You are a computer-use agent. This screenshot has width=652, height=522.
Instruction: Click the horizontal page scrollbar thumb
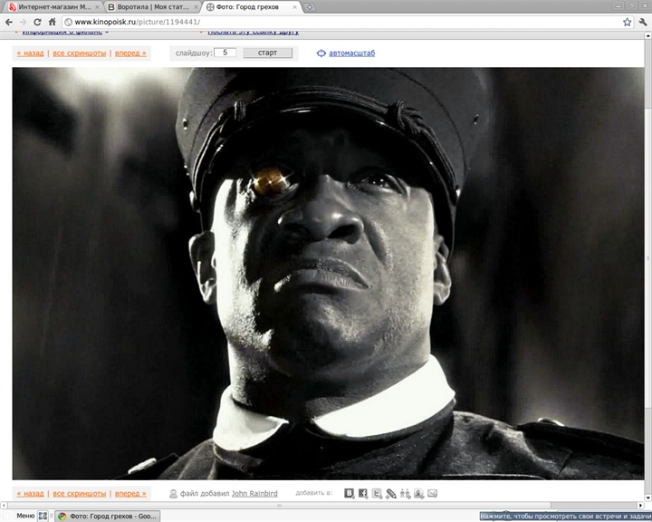[x=279, y=506]
